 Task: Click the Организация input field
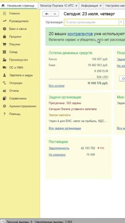coord(91,22)
